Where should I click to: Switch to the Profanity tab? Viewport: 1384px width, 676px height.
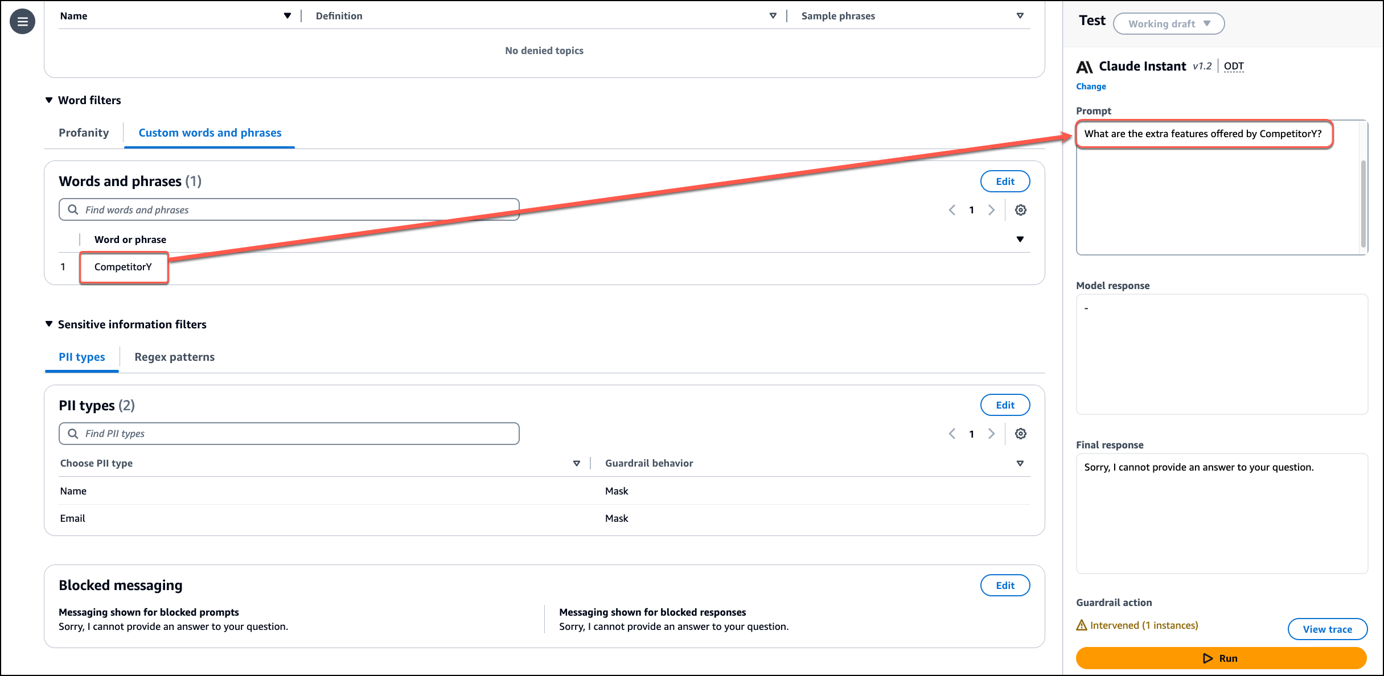84,133
